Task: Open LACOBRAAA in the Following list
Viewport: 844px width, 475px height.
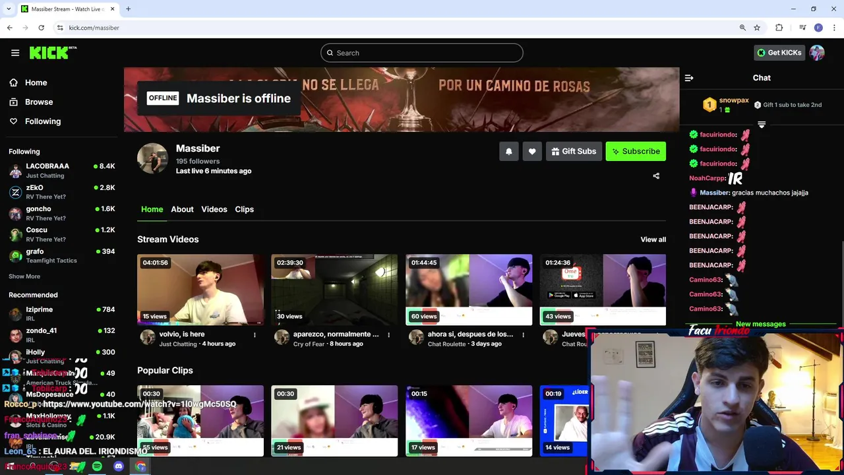Action: [62, 170]
